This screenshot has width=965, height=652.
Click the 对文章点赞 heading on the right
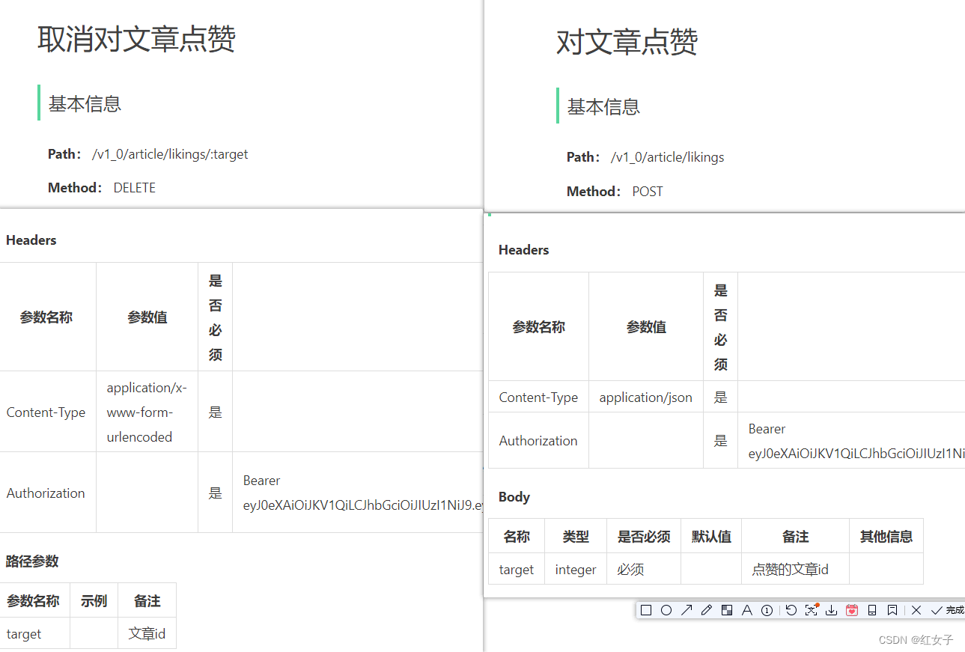[627, 42]
